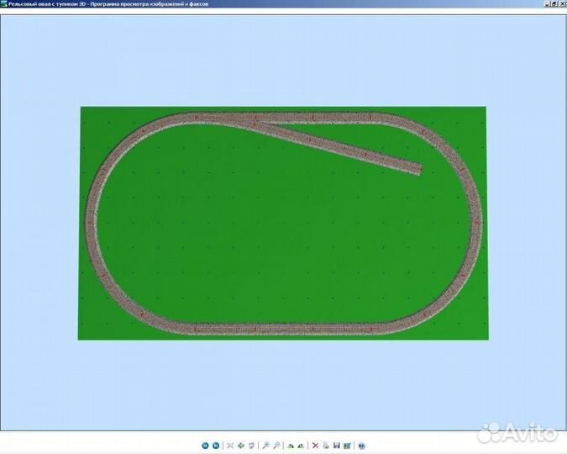
Task: Show image at actual size
Action: tap(241, 446)
